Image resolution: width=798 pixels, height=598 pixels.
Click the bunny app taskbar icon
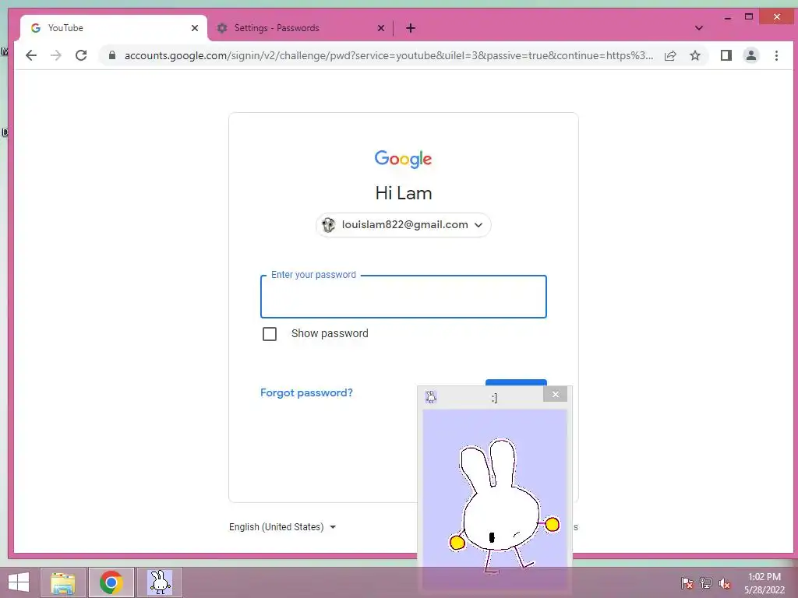coord(160,582)
